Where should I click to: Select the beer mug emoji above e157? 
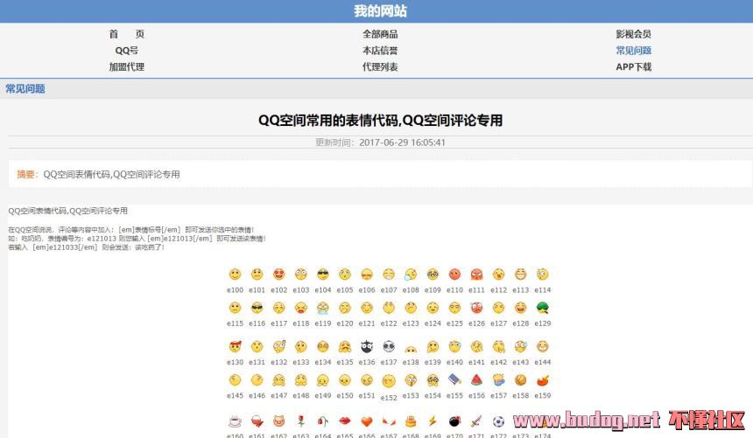click(x=498, y=380)
